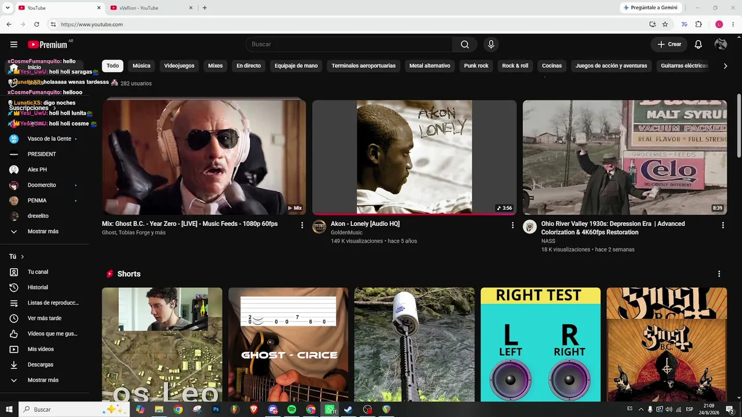Open Chrome tab search dropdown
Viewport: 742px width, 417px height.
(x=8, y=8)
